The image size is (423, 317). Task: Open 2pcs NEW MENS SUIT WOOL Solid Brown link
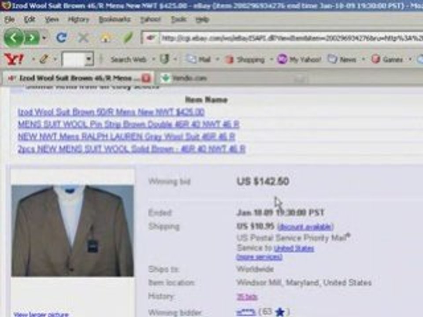click(x=132, y=149)
